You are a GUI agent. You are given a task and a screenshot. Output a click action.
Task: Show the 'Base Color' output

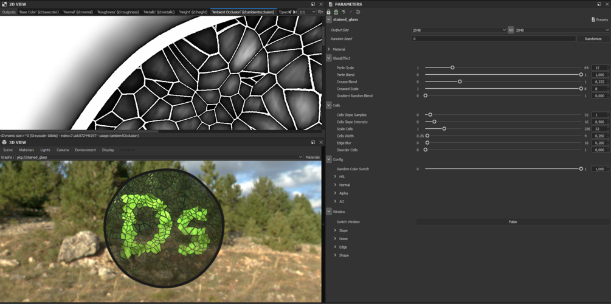coord(38,12)
